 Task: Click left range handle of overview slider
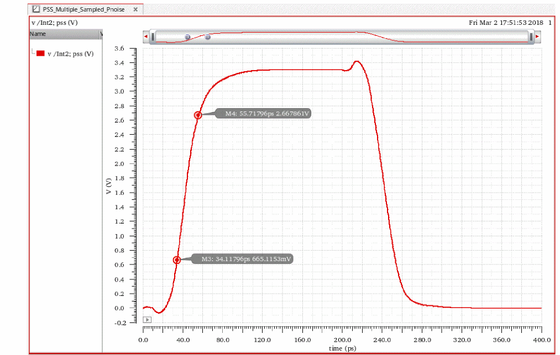[153, 37]
